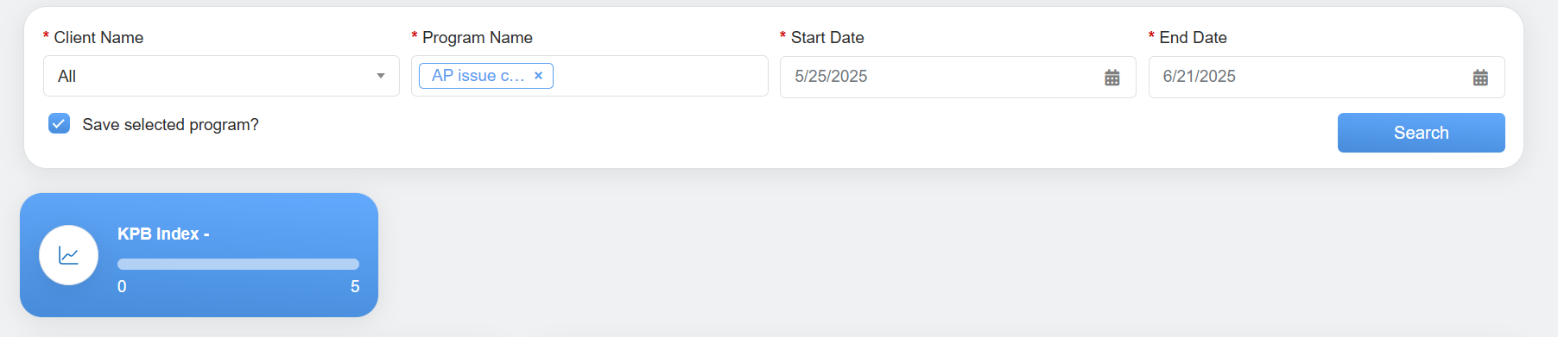Screen dimensions: 1558x337
Task: Uncheck the Save selected program checkbox
Action: click(x=59, y=124)
